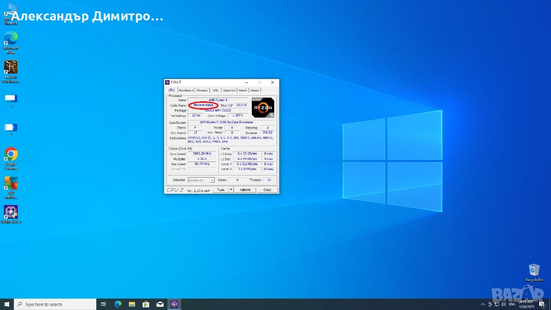Screen dimensions: 551x310
Task: Click the Mail icon in the taskbar
Action: tap(159, 304)
